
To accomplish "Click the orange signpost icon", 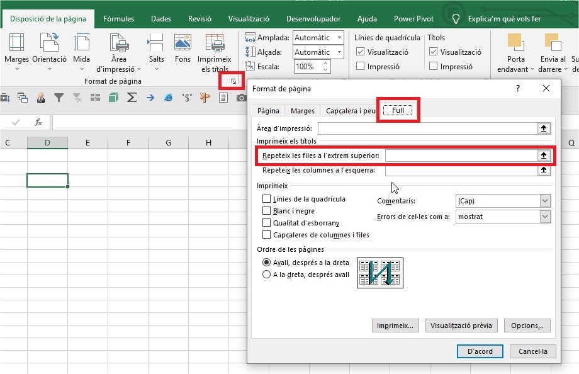I will tap(205, 98).
